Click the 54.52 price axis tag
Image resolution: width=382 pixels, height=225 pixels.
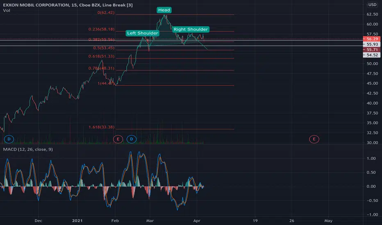372,55
